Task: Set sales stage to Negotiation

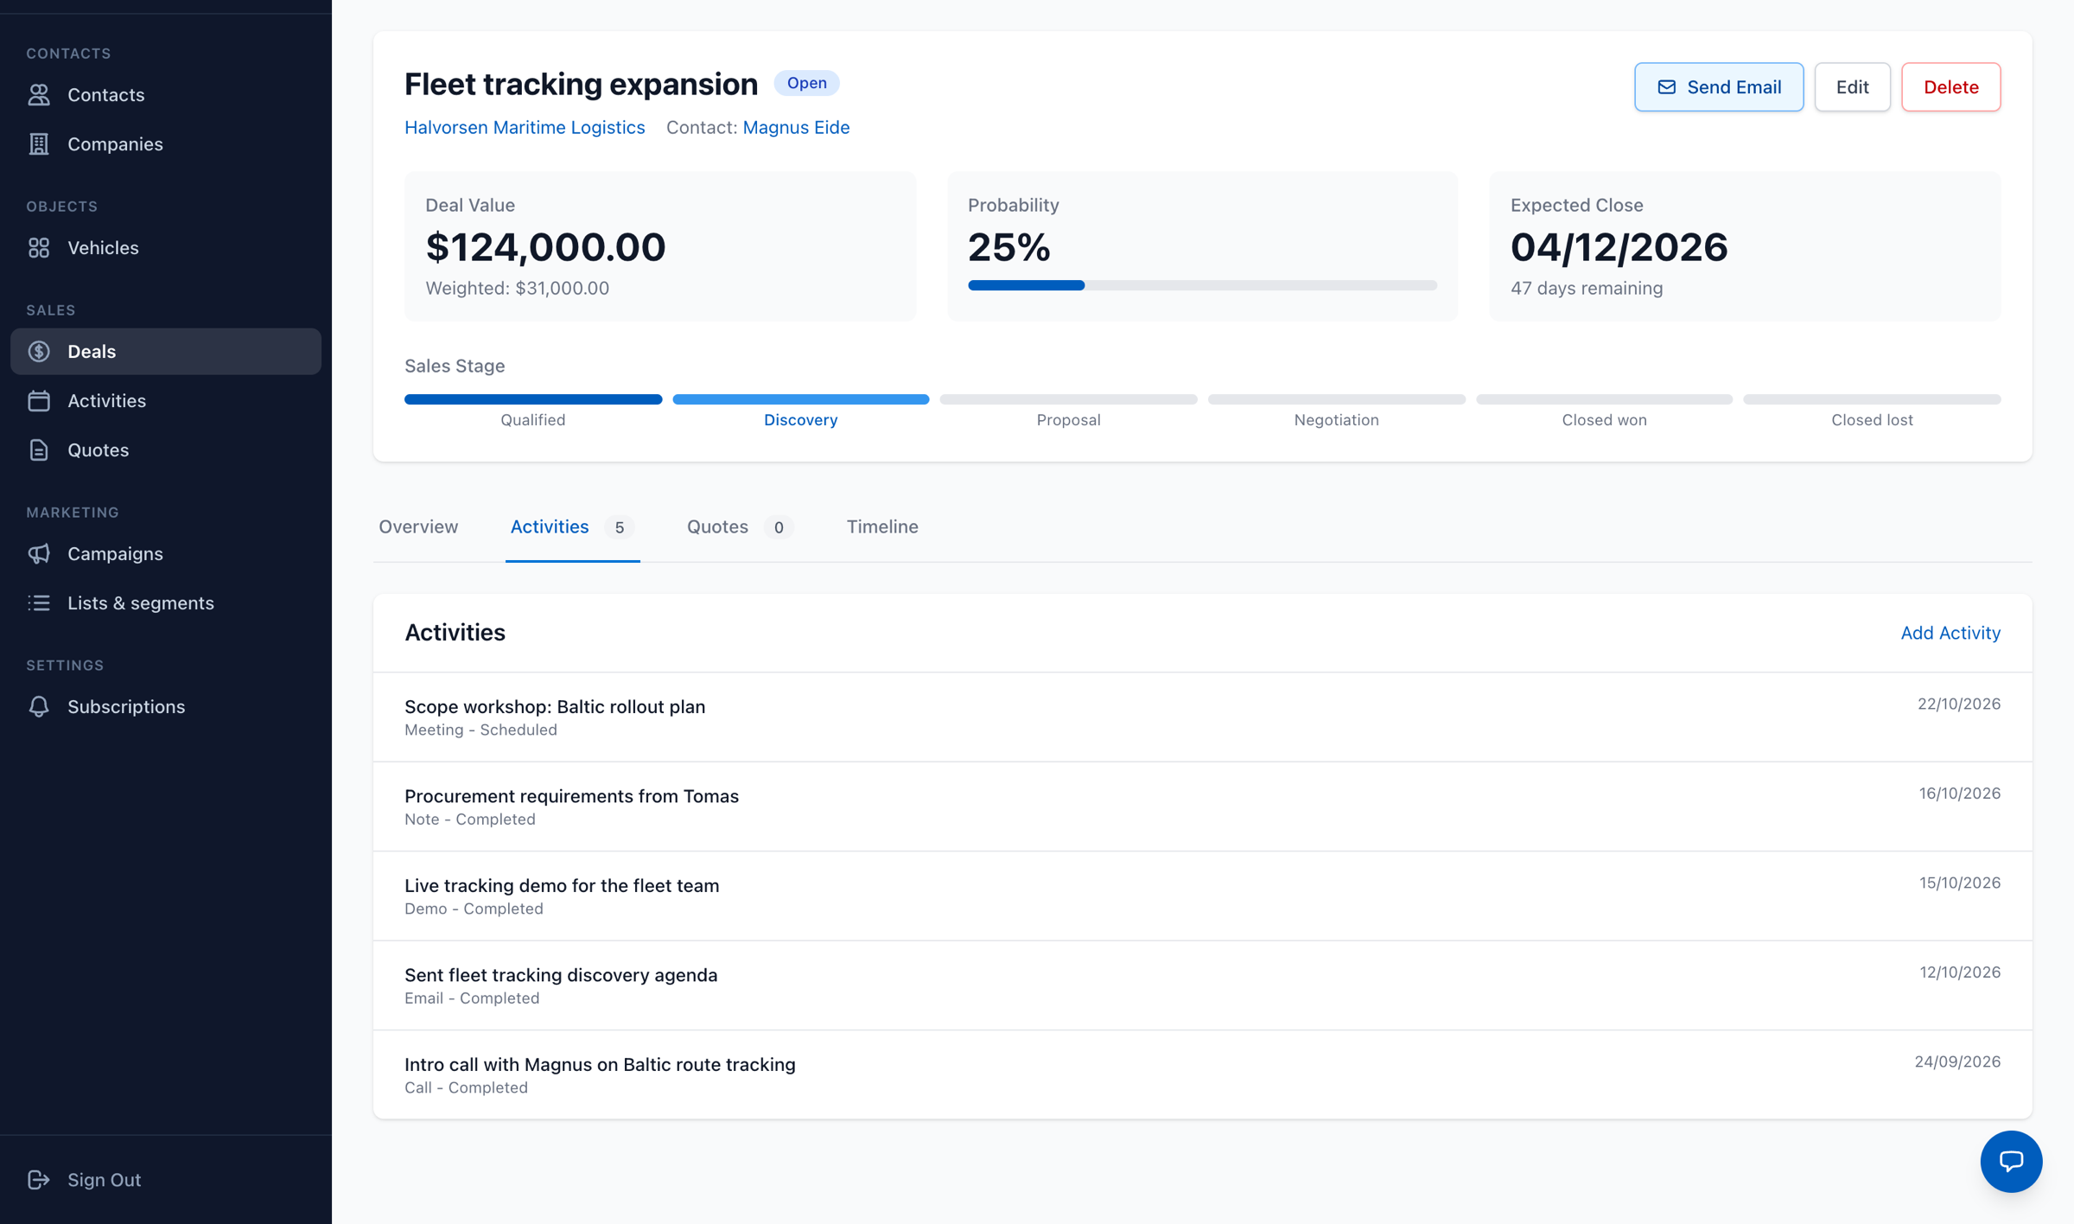Action: [1336, 411]
